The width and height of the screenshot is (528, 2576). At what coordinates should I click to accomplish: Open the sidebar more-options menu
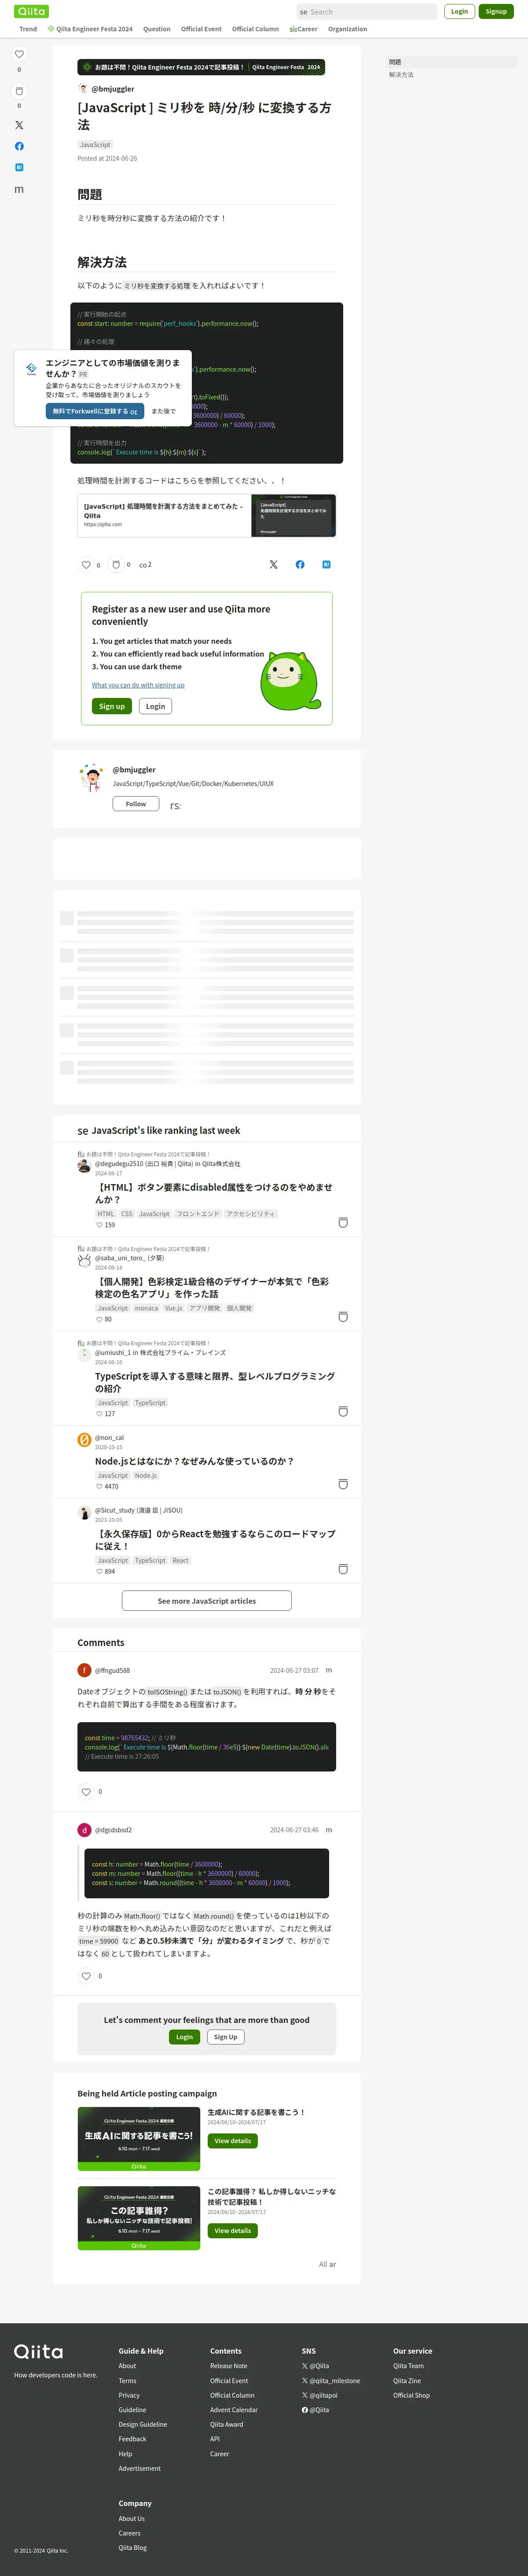point(19,189)
